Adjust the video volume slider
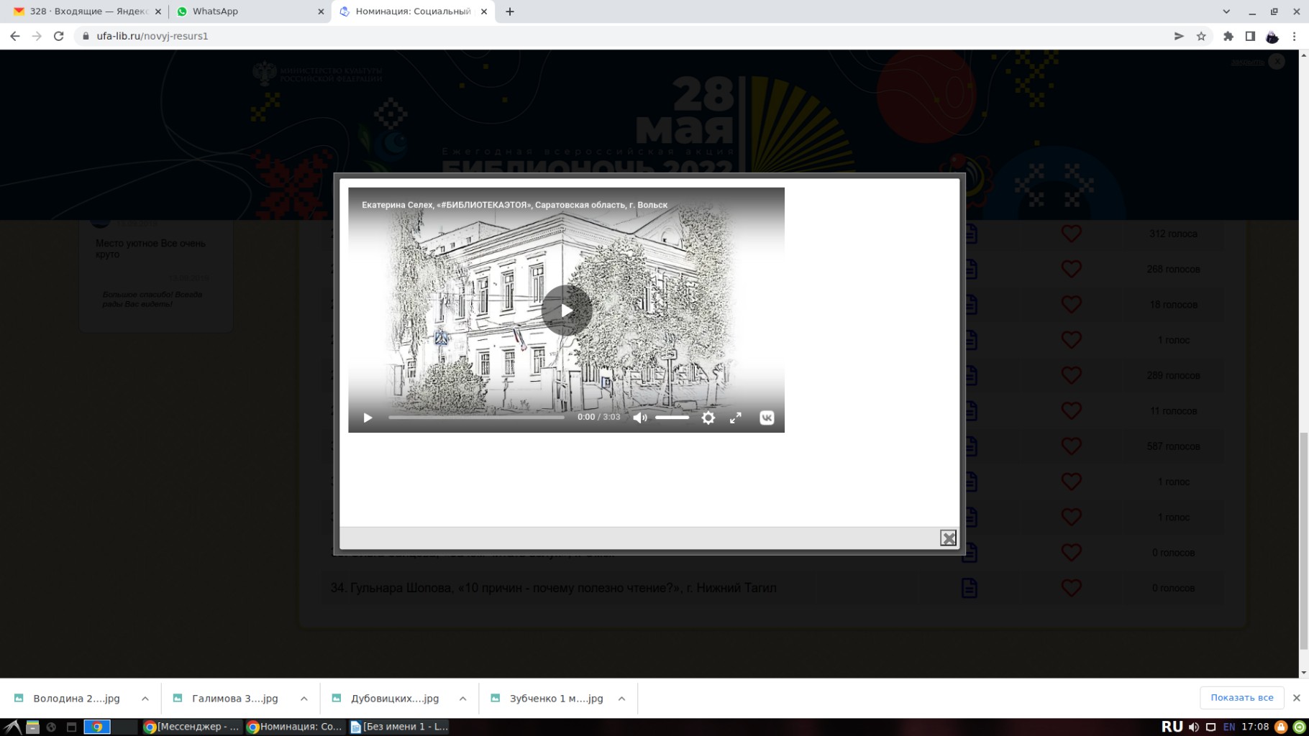The image size is (1309, 736). click(x=672, y=418)
